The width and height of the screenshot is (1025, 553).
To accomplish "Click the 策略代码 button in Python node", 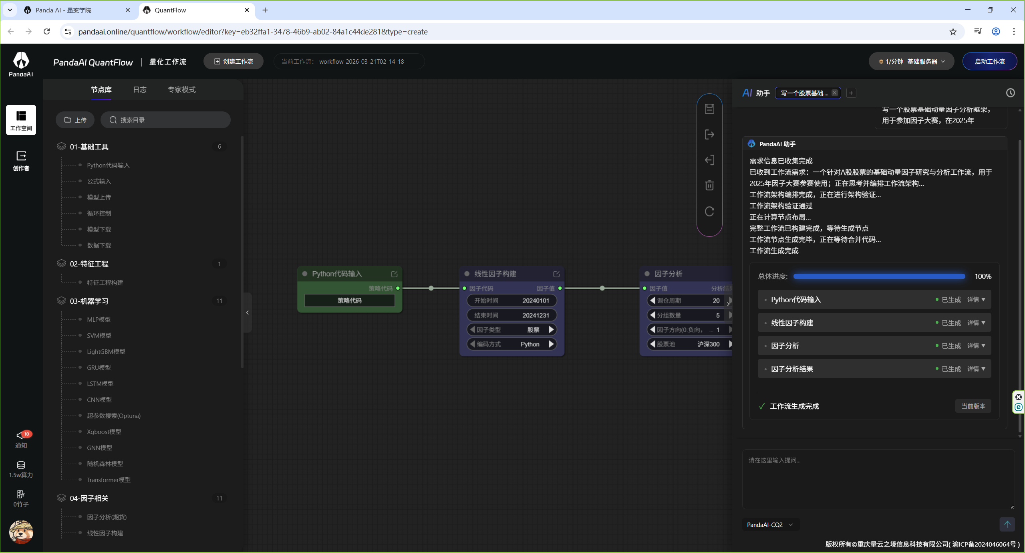I will pyautogui.click(x=349, y=301).
